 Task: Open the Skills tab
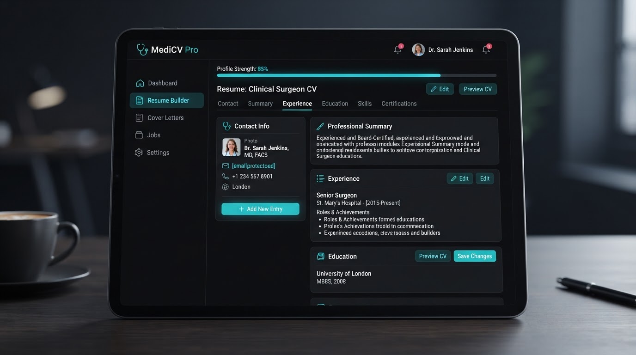pos(365,104)
